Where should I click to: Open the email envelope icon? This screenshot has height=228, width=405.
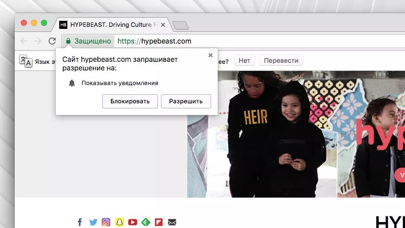tap(172, 222)
